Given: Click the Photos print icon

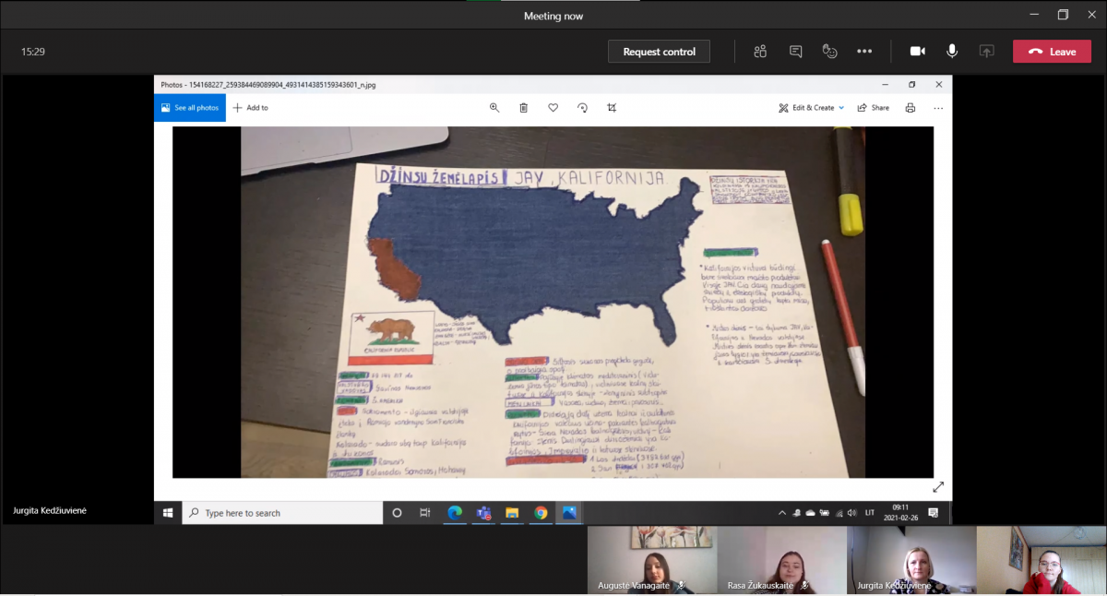Looking at the screenshot, I should coord(911,108).
